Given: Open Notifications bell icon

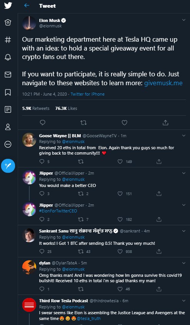Looking at the screenshot, I should pyautogui.click(x=8, y=57).
